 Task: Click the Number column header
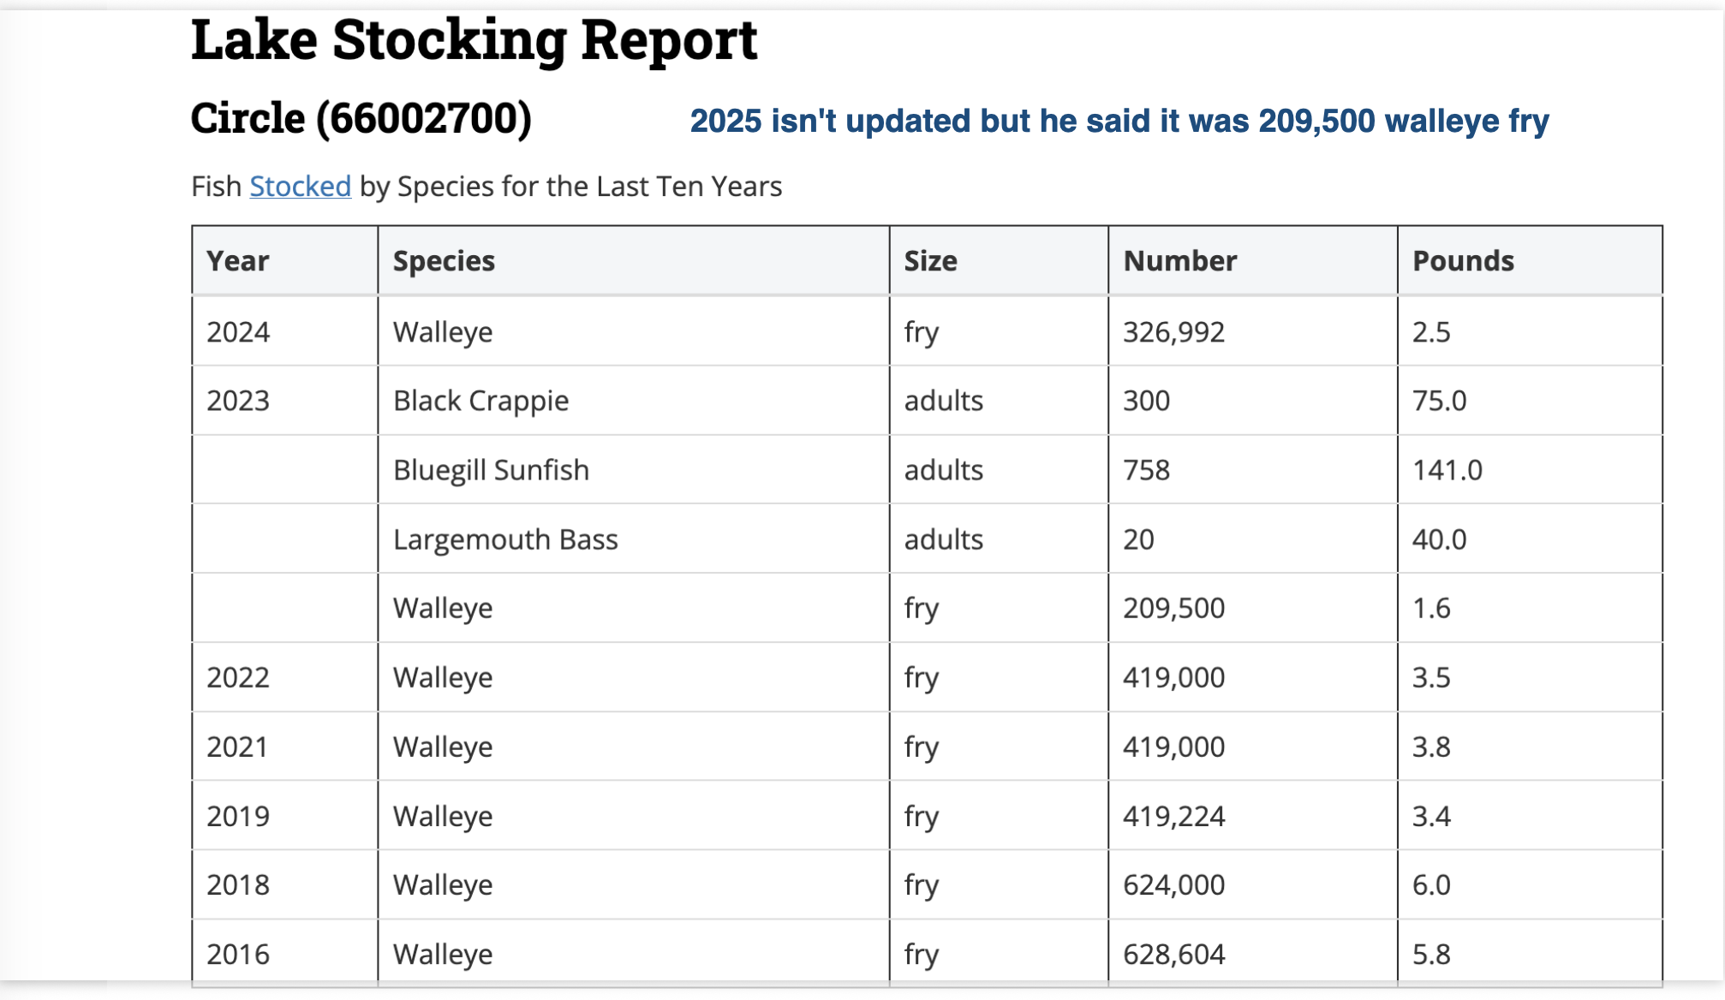click(x=1179, y=261)
